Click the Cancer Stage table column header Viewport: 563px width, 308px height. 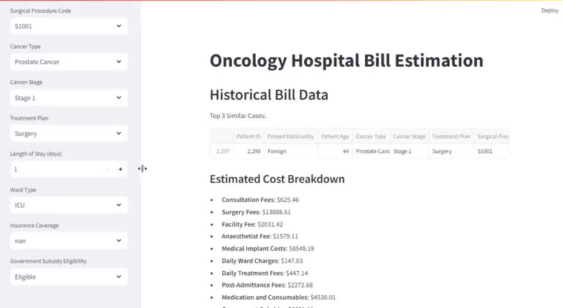[x=409, y=136]
